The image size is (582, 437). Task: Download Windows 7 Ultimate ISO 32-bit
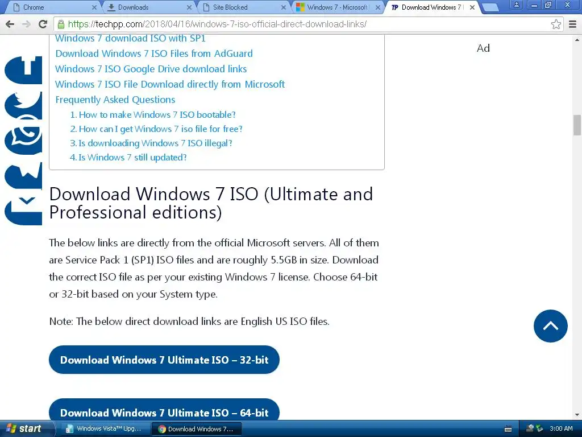[164, 360]
